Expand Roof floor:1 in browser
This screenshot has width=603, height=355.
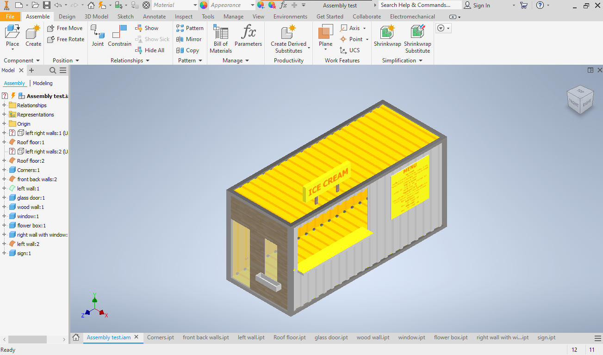pos(4,142)
